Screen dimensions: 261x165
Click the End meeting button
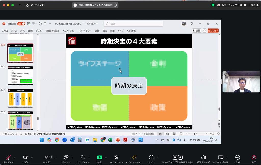pos(254,157)
